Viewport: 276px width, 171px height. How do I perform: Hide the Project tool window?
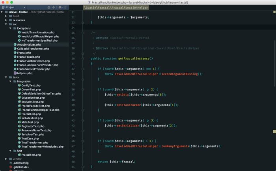tap(66, 7)
